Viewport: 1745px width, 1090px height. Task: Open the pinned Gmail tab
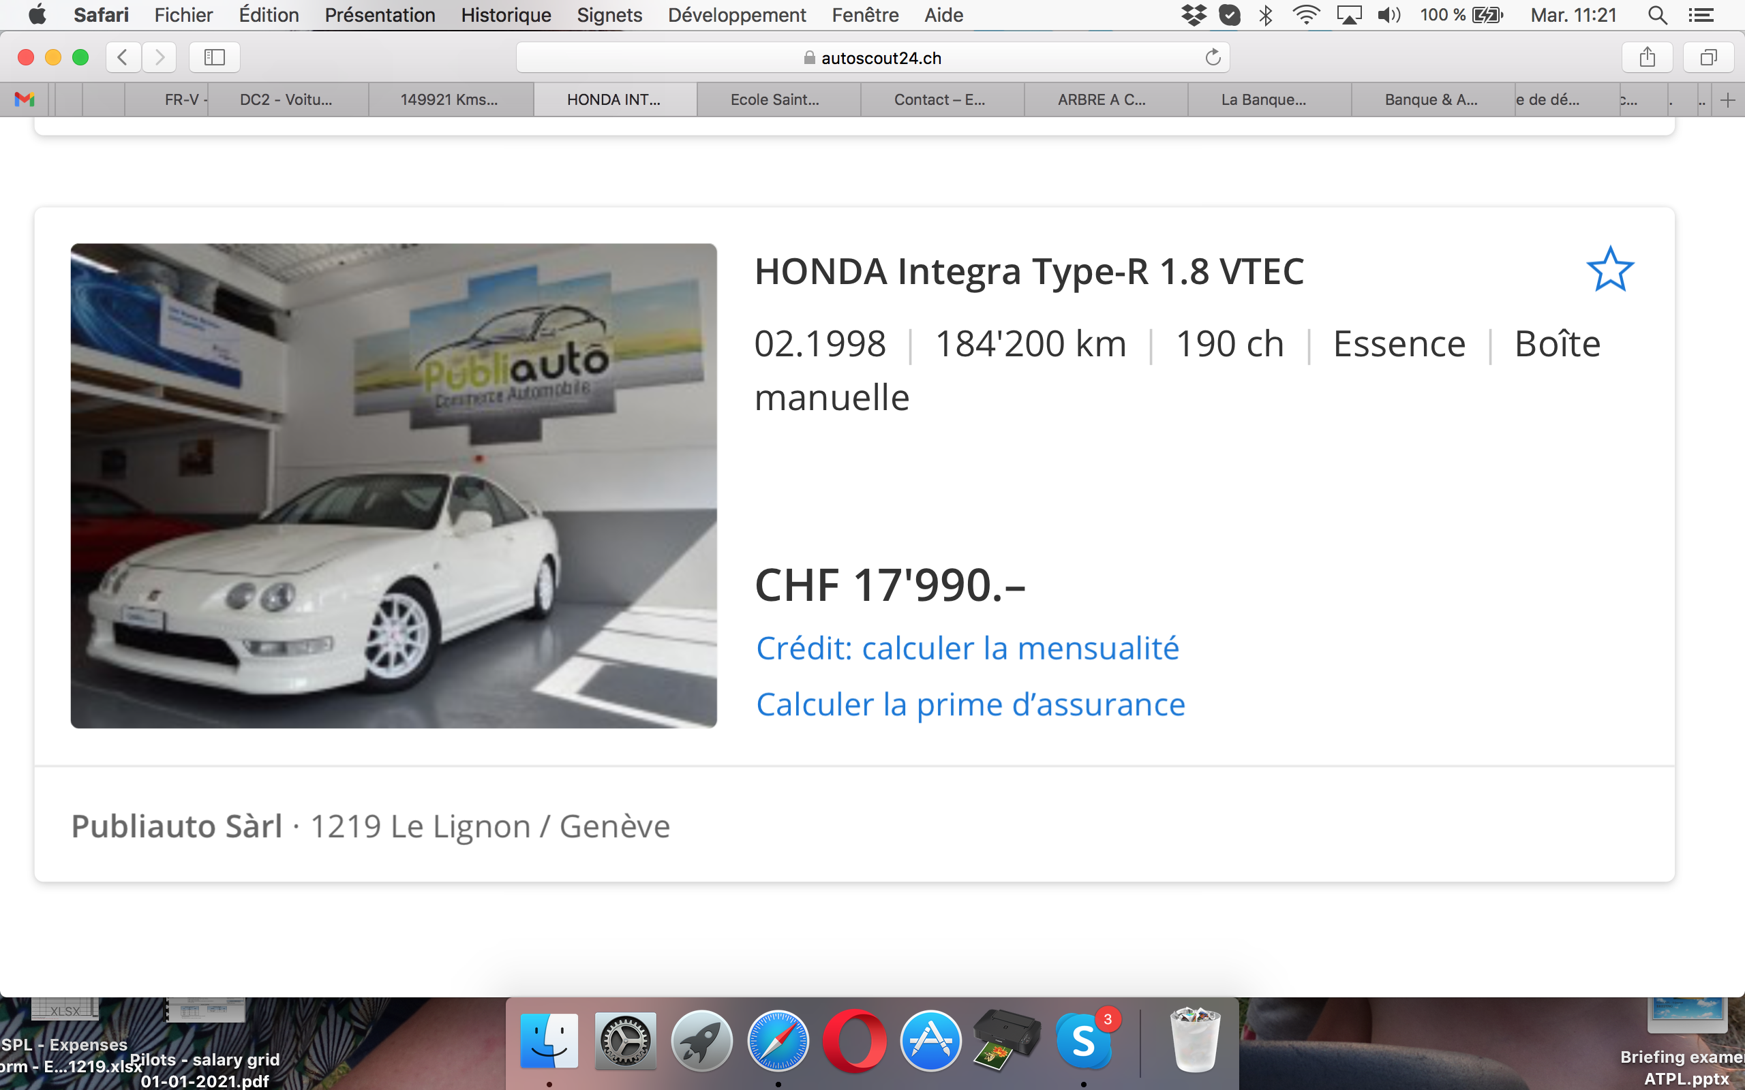click(x=25, y=99)
